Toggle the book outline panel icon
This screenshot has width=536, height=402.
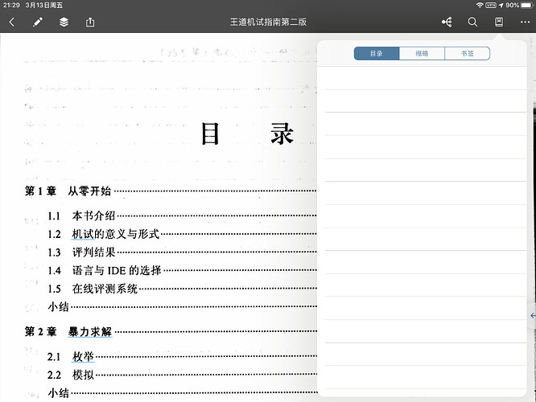tap(499, 23)
